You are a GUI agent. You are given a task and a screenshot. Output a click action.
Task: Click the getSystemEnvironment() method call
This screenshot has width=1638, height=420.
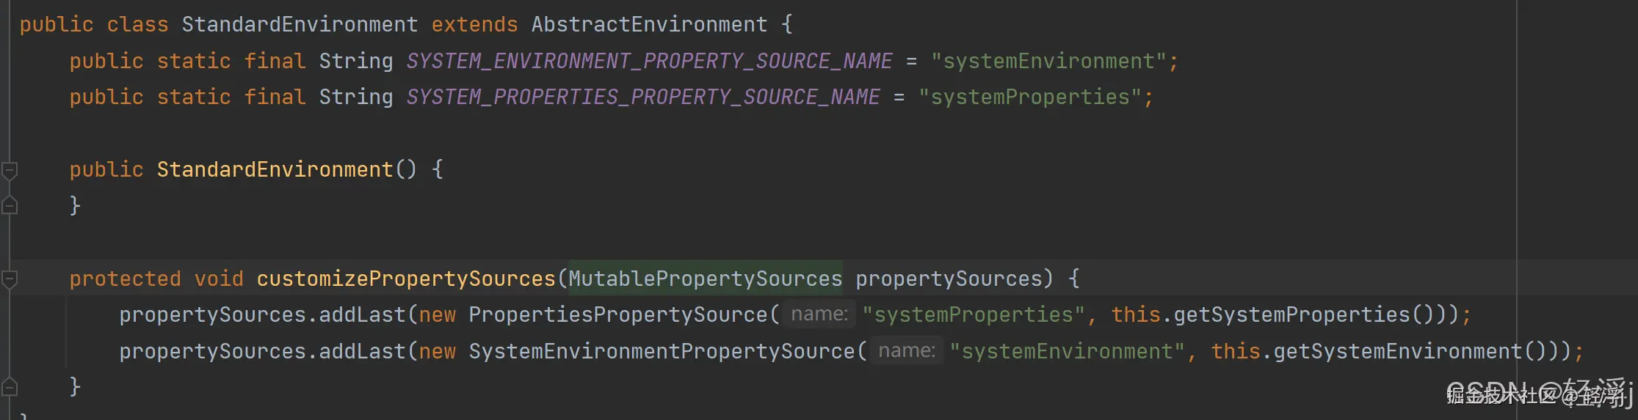click(1398, 351)
